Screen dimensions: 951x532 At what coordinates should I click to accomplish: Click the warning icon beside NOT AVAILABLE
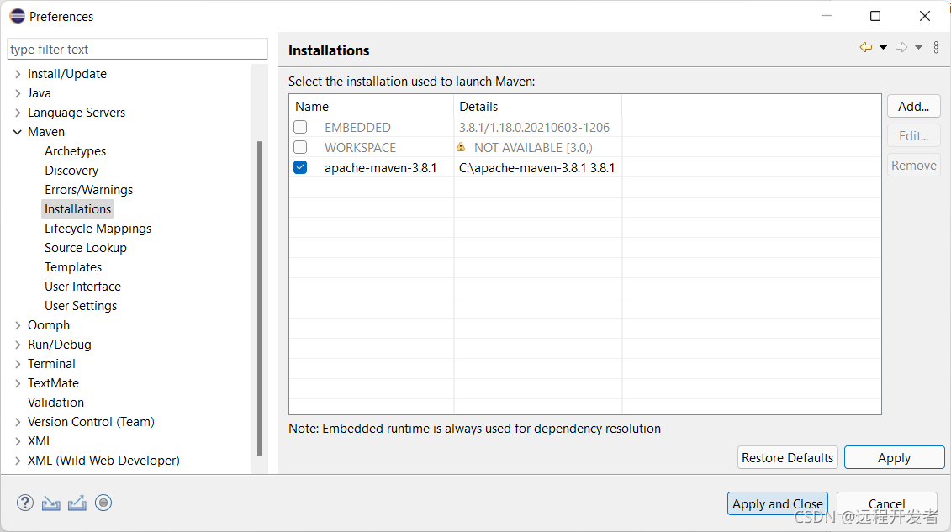pyautogui.click(x=461, y=147)
